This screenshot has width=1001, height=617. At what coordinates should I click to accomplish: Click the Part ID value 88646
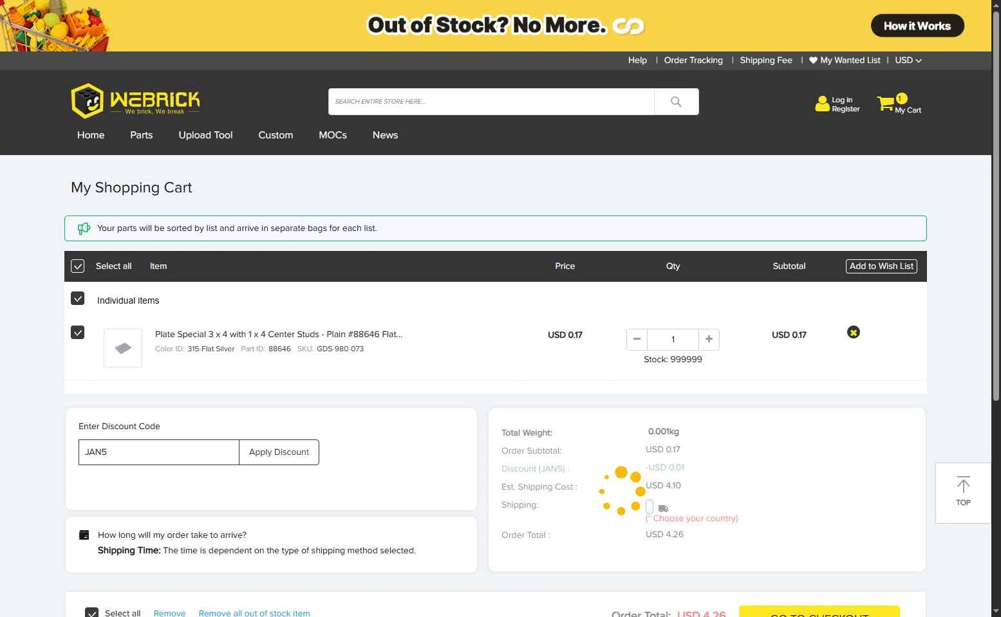point(279,349)
